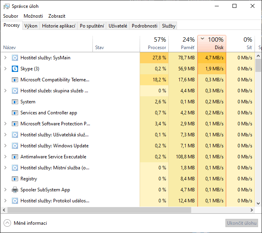This screenshot has height=233, width=262.
Task: Click the SysMain service gear icon
Action: (15, 58)
